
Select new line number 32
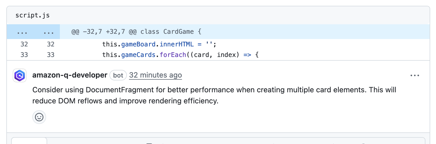[x=51, y=44]
